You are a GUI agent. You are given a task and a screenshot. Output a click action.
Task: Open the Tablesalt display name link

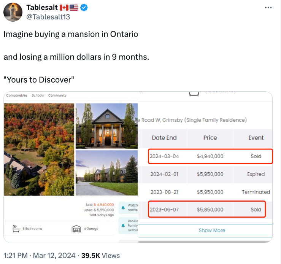coord(42,8)
